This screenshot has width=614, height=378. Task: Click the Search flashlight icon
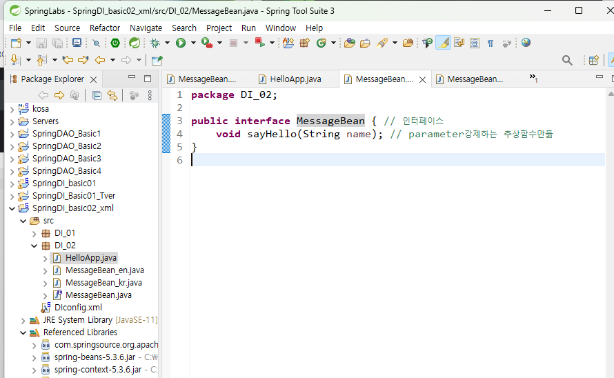pyautogui.click(x=383, y=43)
